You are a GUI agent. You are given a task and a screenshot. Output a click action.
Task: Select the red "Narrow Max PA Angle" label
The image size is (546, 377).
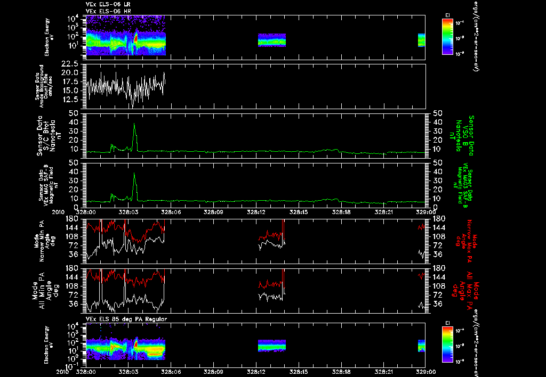click(466, 241)
